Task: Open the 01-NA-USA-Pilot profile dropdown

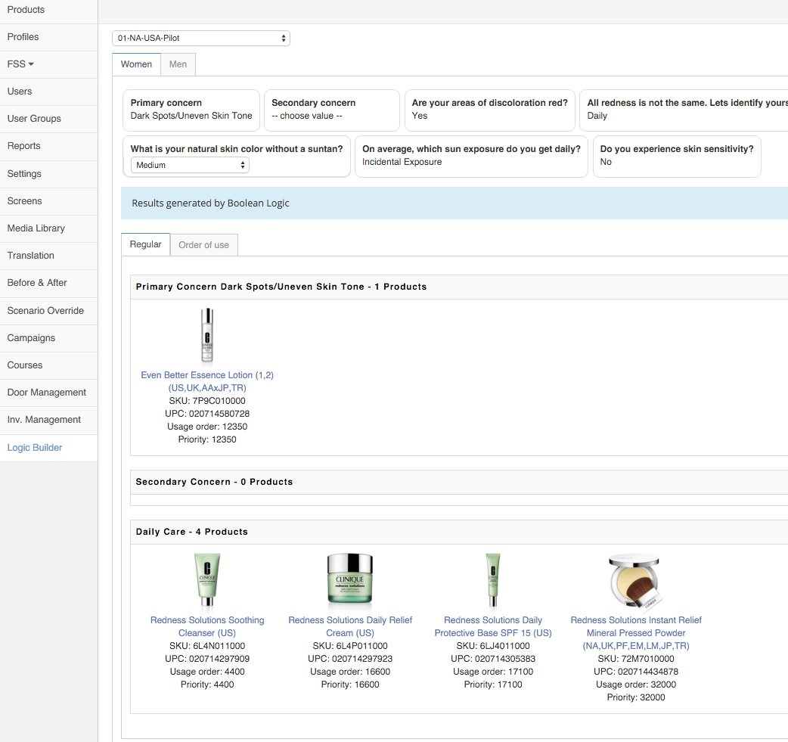Action: (x=201, y=38)
